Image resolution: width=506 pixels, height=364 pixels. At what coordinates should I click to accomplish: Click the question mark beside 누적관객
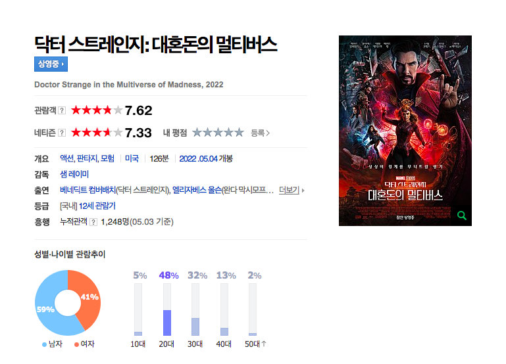tap(93, 222)
